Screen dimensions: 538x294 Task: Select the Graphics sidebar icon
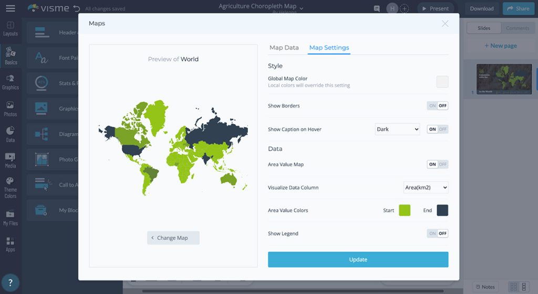[x=11, y=82]
